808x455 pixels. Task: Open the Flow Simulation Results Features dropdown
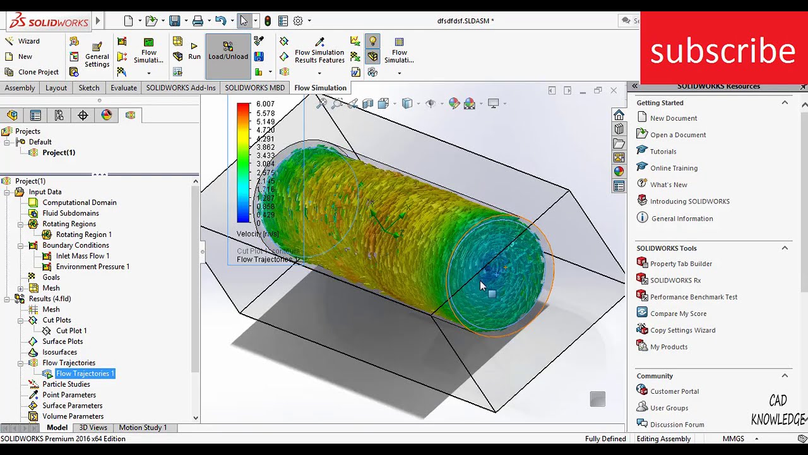(x=319, y=73)
